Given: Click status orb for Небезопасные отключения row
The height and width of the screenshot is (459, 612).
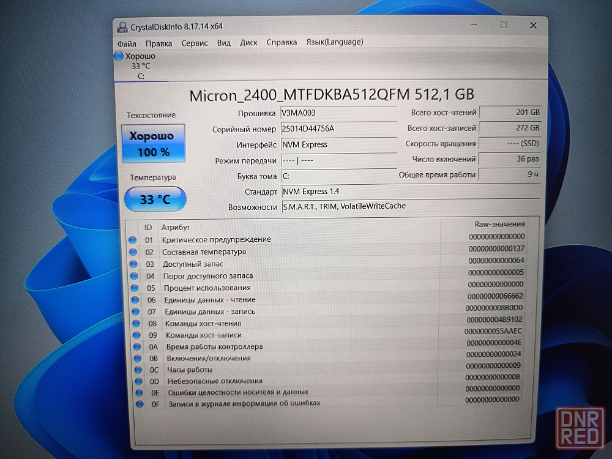Looking at the screenshot, I should [x=138, y=381].
